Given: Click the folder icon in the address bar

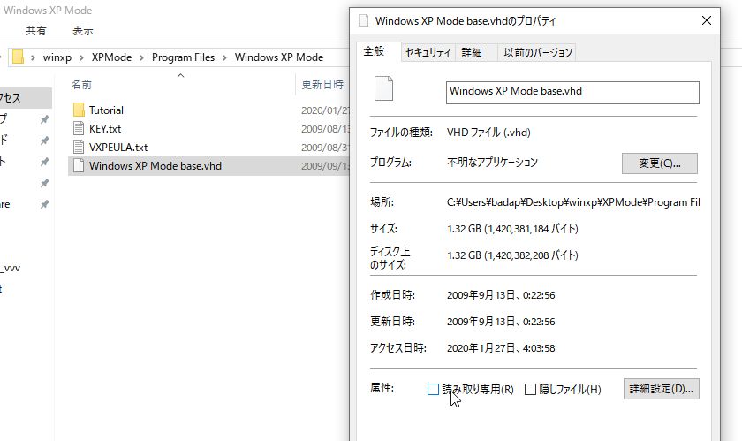Looking at the screenshot, I should [x=18, y=57].
